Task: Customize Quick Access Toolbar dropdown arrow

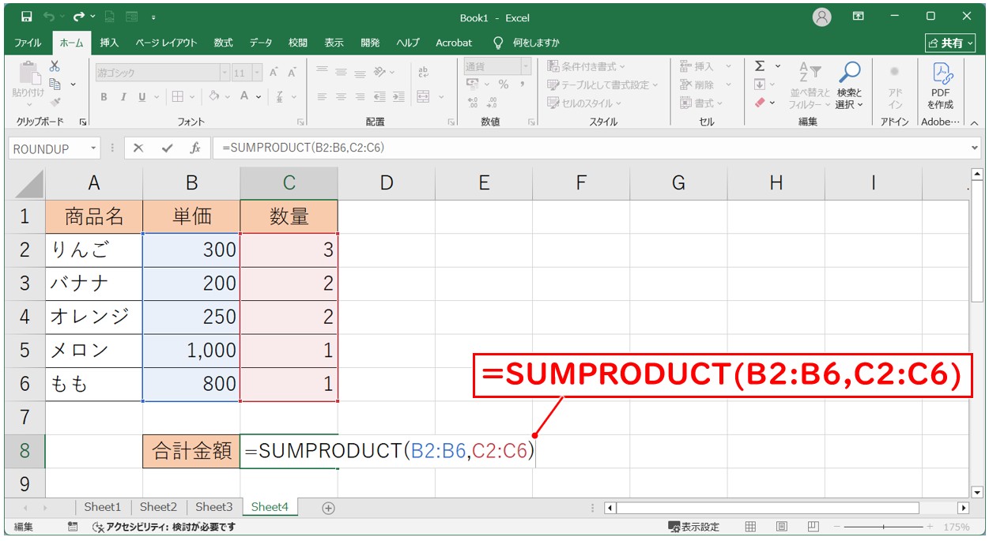Action: pos(153,17)
